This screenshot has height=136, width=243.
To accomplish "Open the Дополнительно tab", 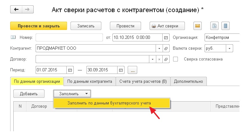I will [188, 82].
